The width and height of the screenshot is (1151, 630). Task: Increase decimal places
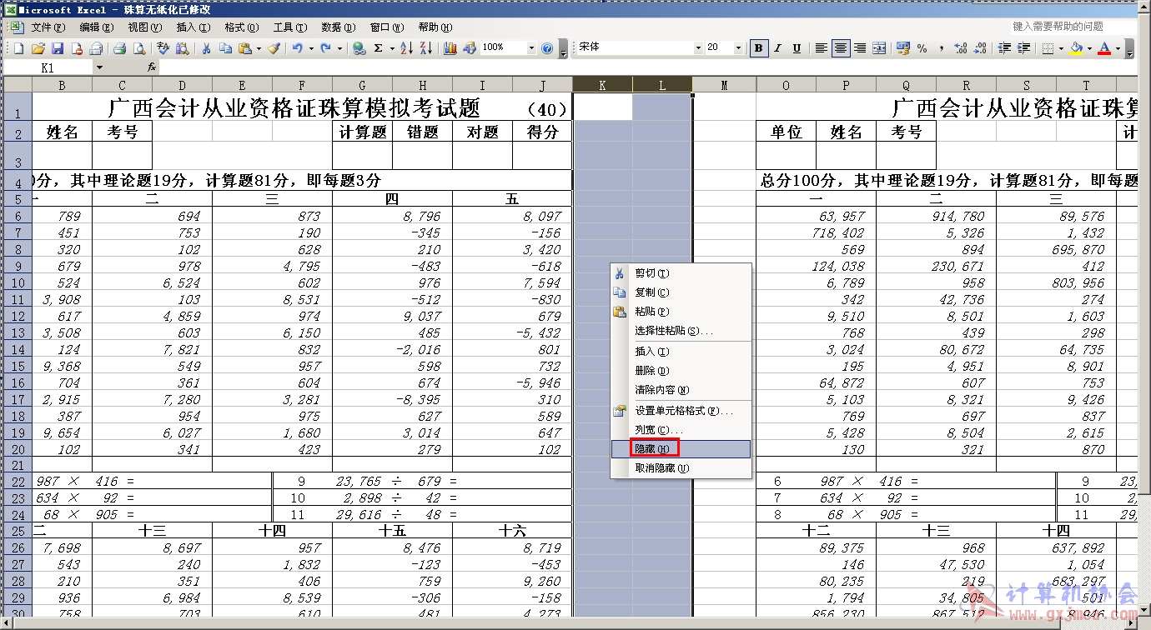coord(961,48)
